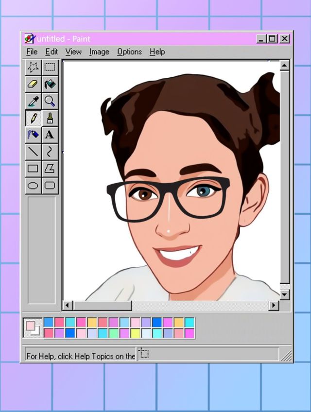Open the Help menu
Viewport: 311px width, 412px height.
click(157, 51)
